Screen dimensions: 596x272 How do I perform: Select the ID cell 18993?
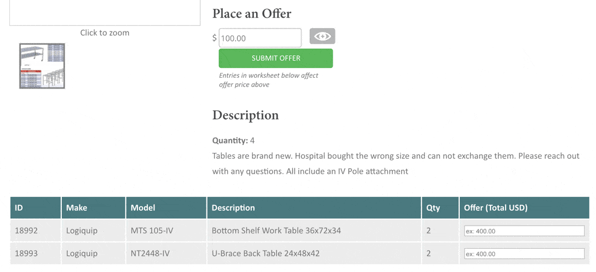26,254
